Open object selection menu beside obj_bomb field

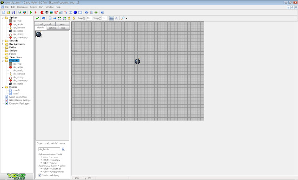tap(63, 149)
